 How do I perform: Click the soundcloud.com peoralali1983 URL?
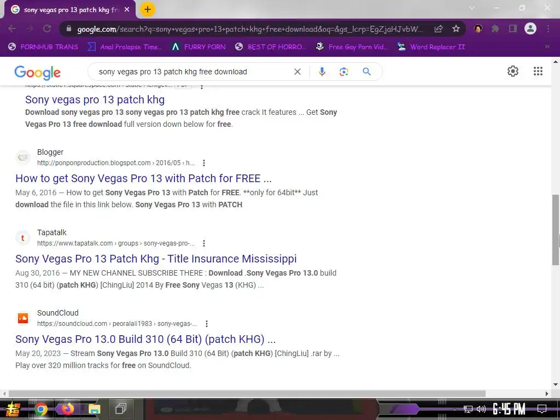[117, 324]
